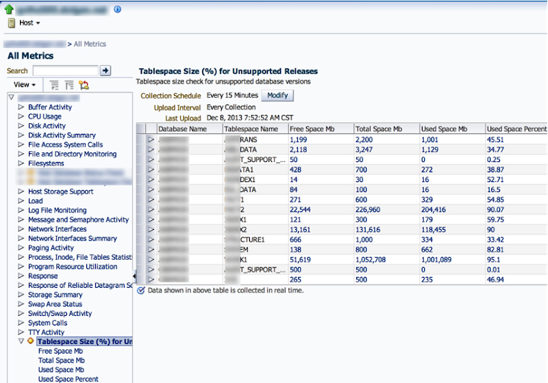Open System Calls metric

48,323
